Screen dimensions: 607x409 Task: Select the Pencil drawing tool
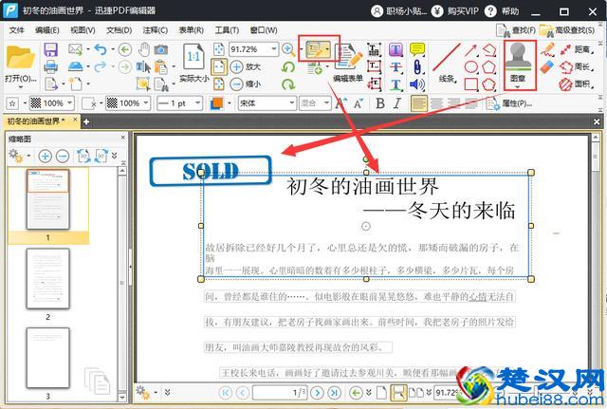547,49
